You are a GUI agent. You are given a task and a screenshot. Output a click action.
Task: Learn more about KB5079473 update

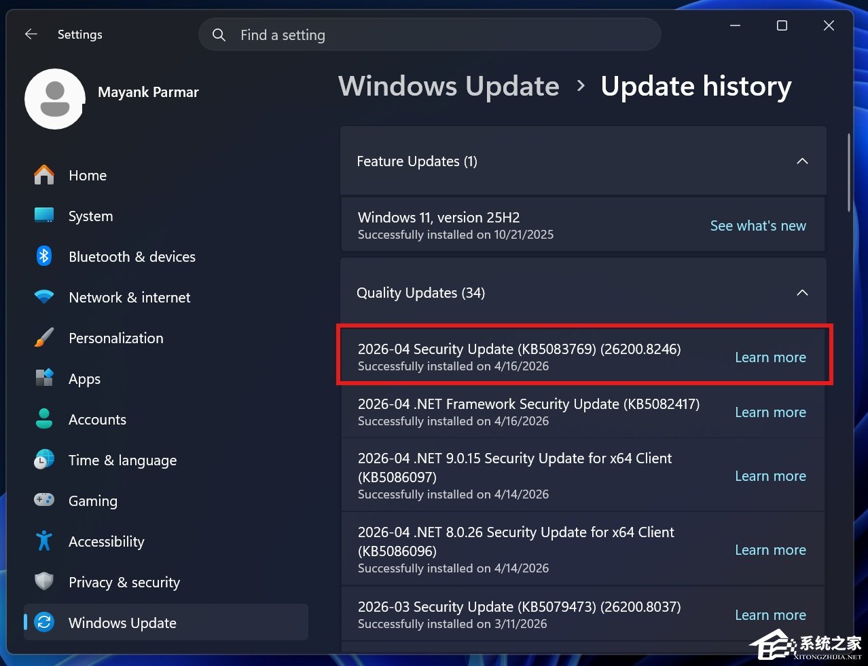[770, 615]
